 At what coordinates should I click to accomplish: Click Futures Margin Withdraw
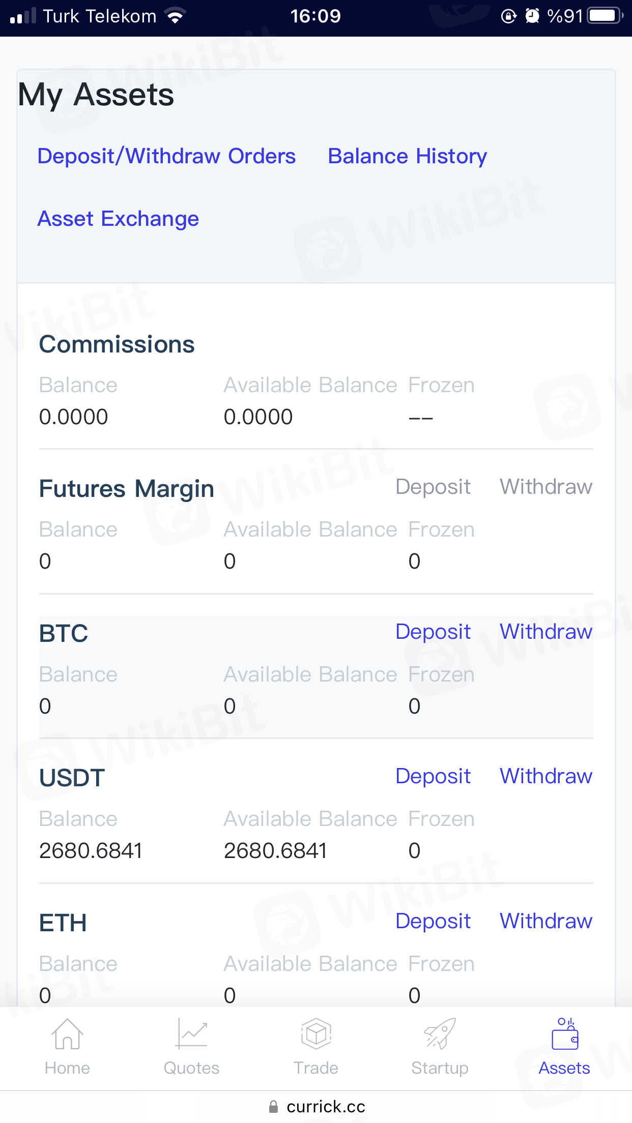click(x=546, y=487)
